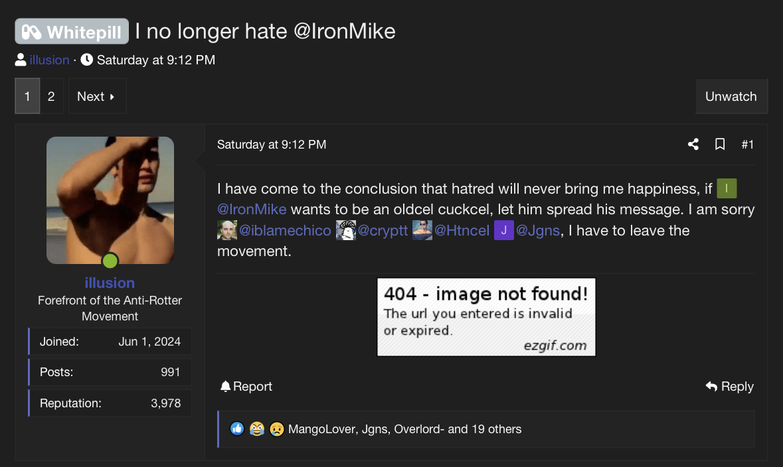Open the 404 image not found signature

coord(486,317)
